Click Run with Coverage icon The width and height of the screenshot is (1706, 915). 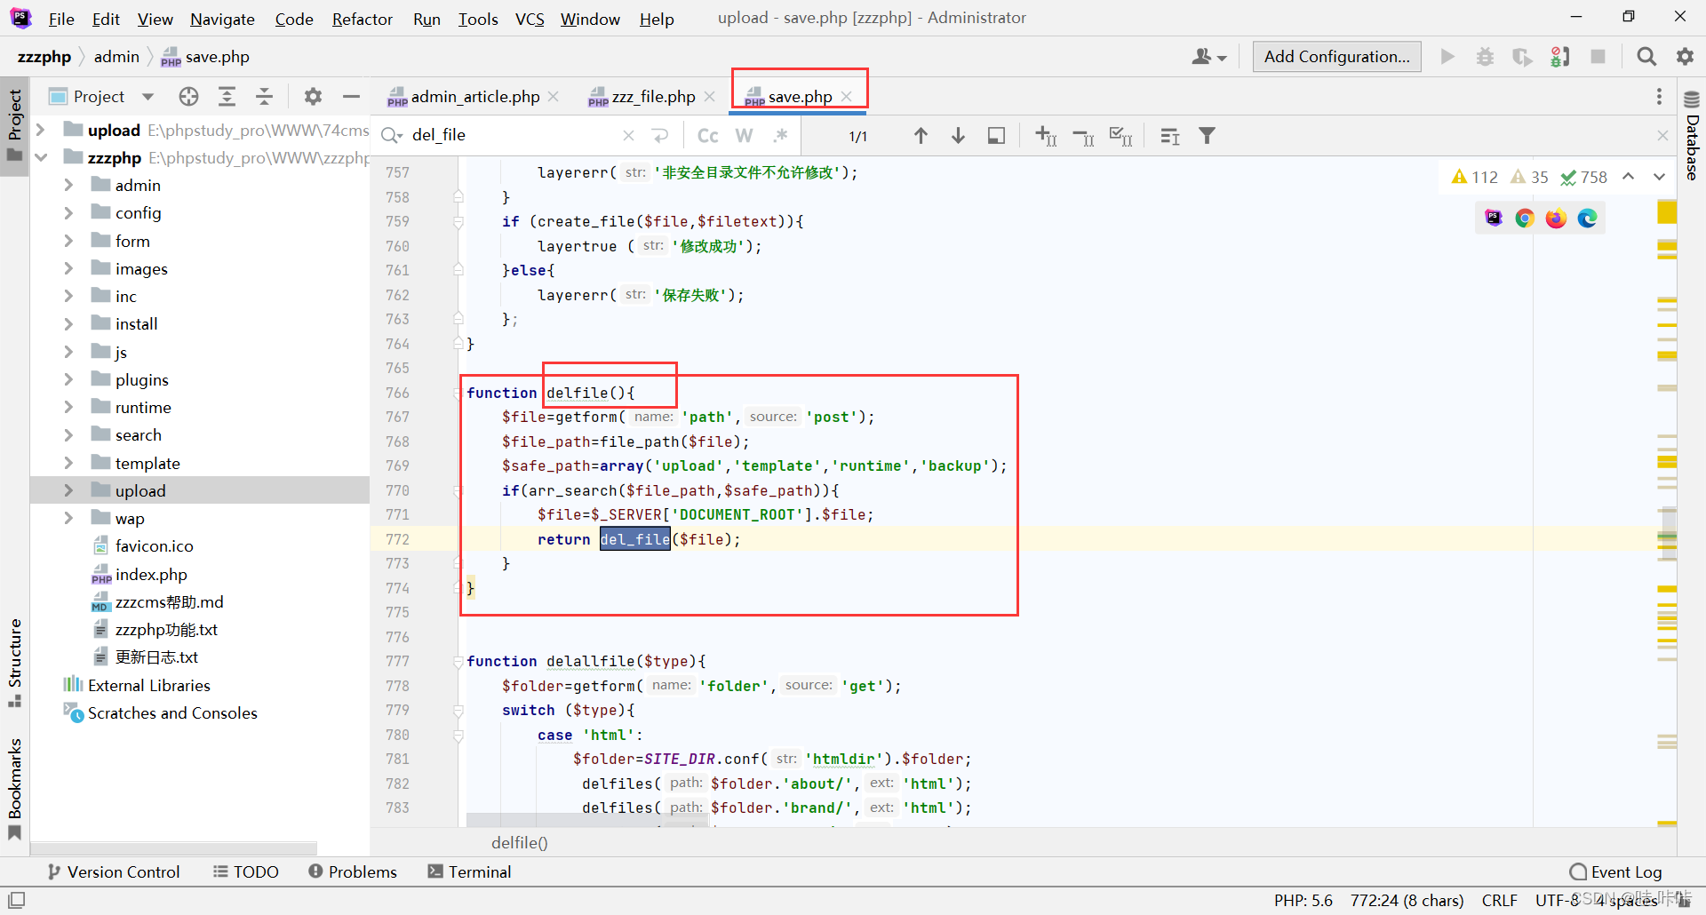1522,56
